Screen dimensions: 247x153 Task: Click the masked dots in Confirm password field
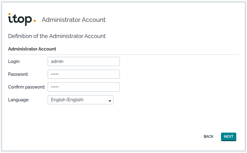55,87
